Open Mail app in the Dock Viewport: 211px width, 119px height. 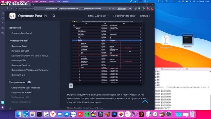60,114
